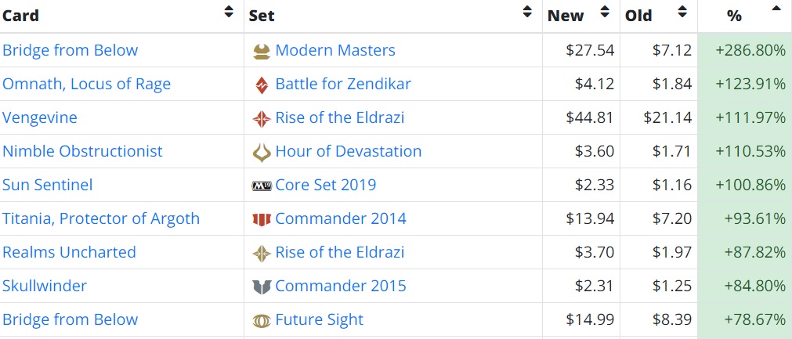Open Titania, Protector of Argoth link

[101, 218]
